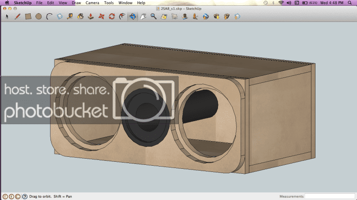
Task: Select the Offset tool
Action: (122, 16)
